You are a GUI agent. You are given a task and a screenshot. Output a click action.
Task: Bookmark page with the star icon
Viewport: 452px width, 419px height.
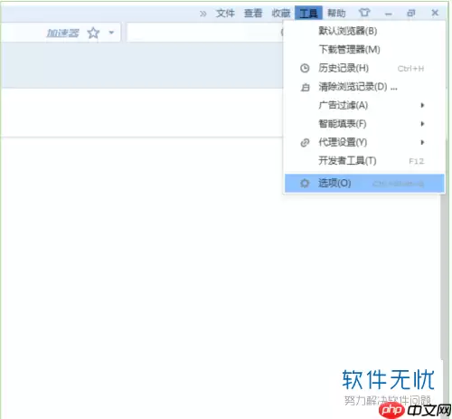pos(93,33)
